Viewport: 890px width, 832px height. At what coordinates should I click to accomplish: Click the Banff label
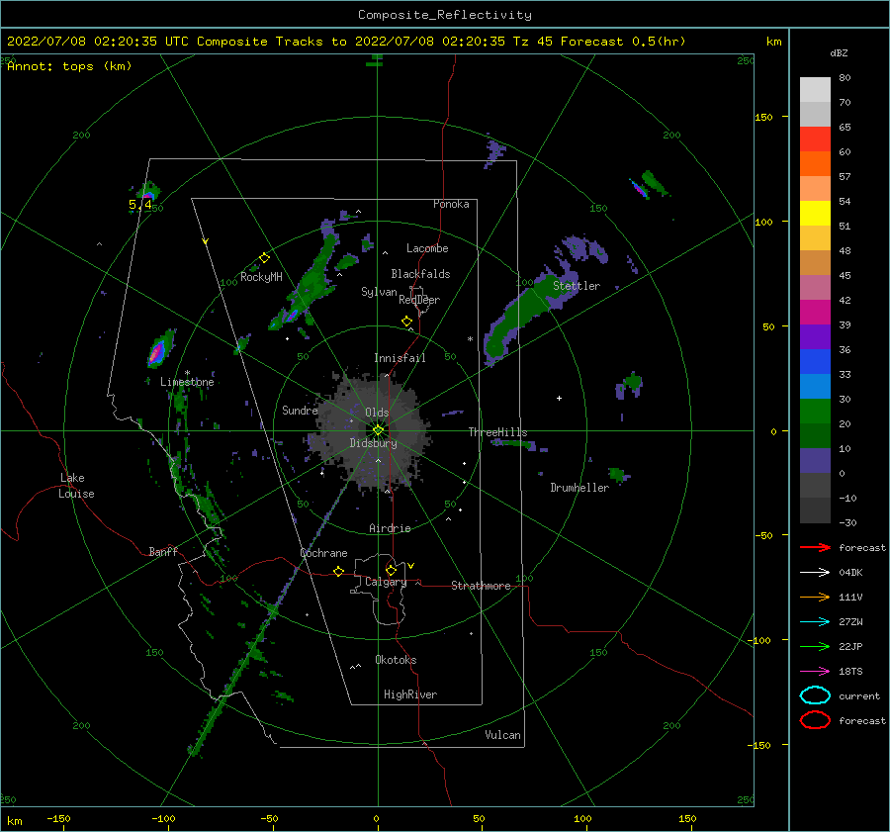163,552
